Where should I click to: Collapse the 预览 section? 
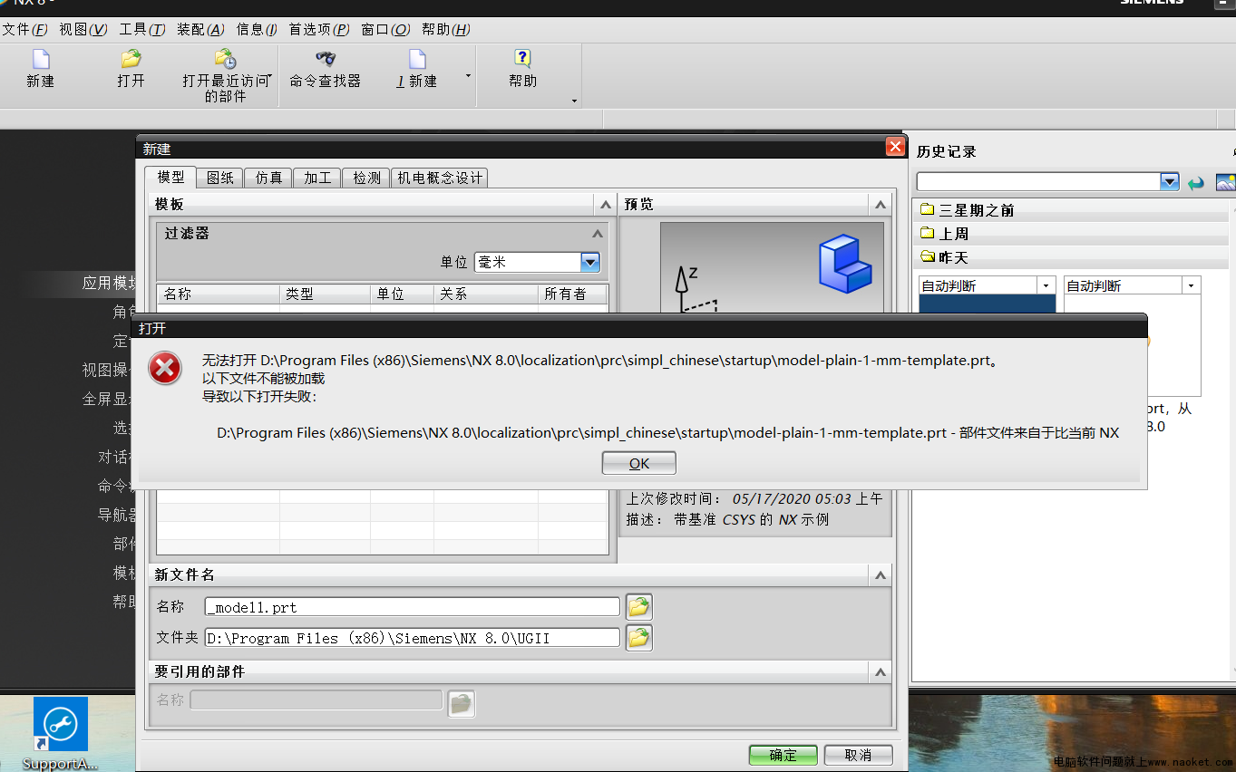pos(879,205)
